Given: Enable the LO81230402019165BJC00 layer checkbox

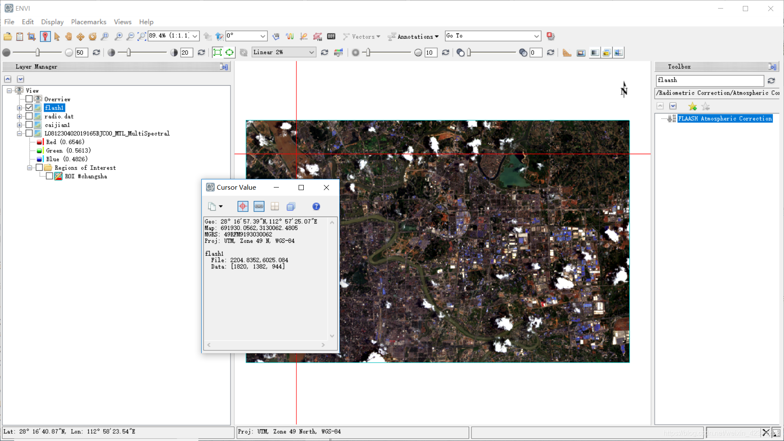Looking at the screenshot, I should click(29, 133).
